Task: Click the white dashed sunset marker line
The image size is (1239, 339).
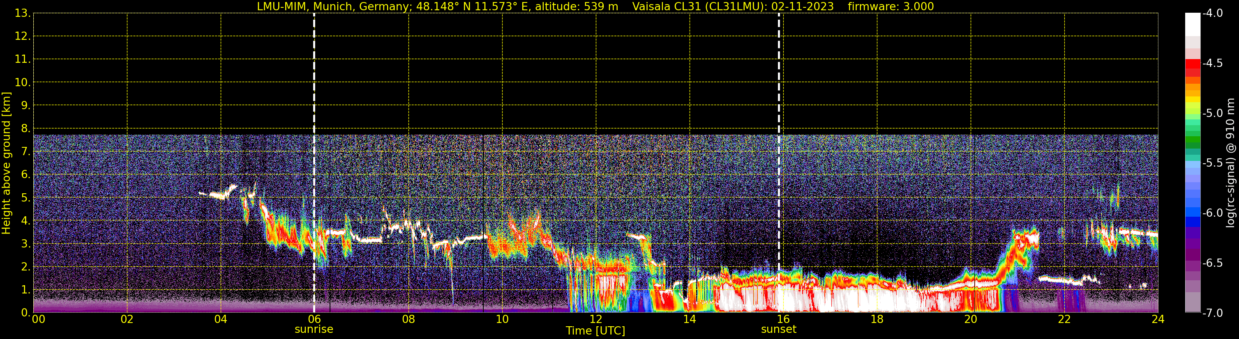Action: point(779,163)
